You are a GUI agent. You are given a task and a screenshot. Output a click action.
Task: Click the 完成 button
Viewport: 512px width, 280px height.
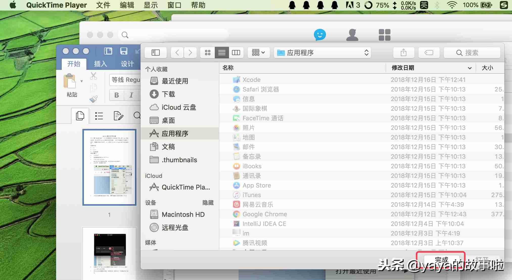point(441,260)
